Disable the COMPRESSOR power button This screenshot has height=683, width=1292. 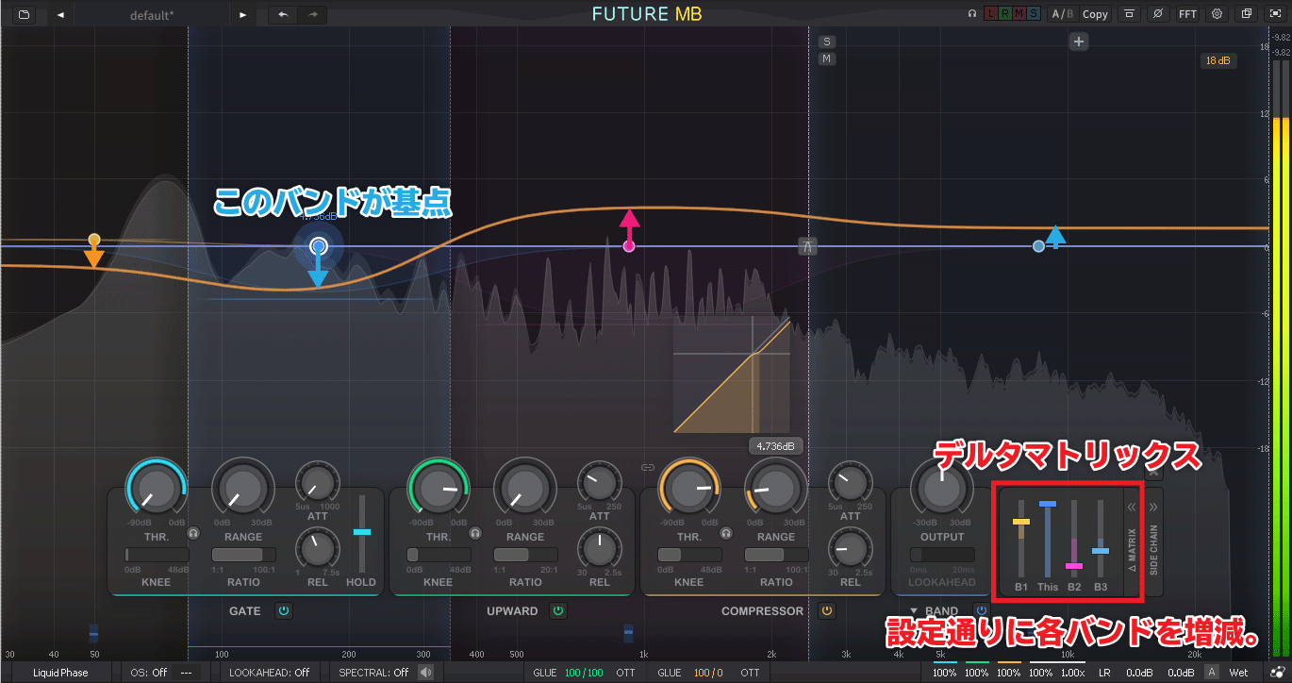[x=826, y=611]
